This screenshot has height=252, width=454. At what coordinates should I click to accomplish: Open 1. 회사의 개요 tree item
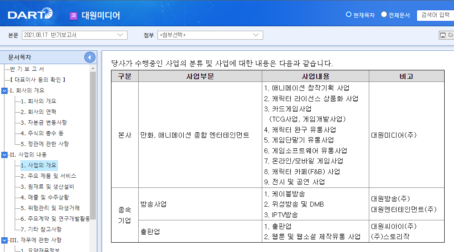coord(38,101)
